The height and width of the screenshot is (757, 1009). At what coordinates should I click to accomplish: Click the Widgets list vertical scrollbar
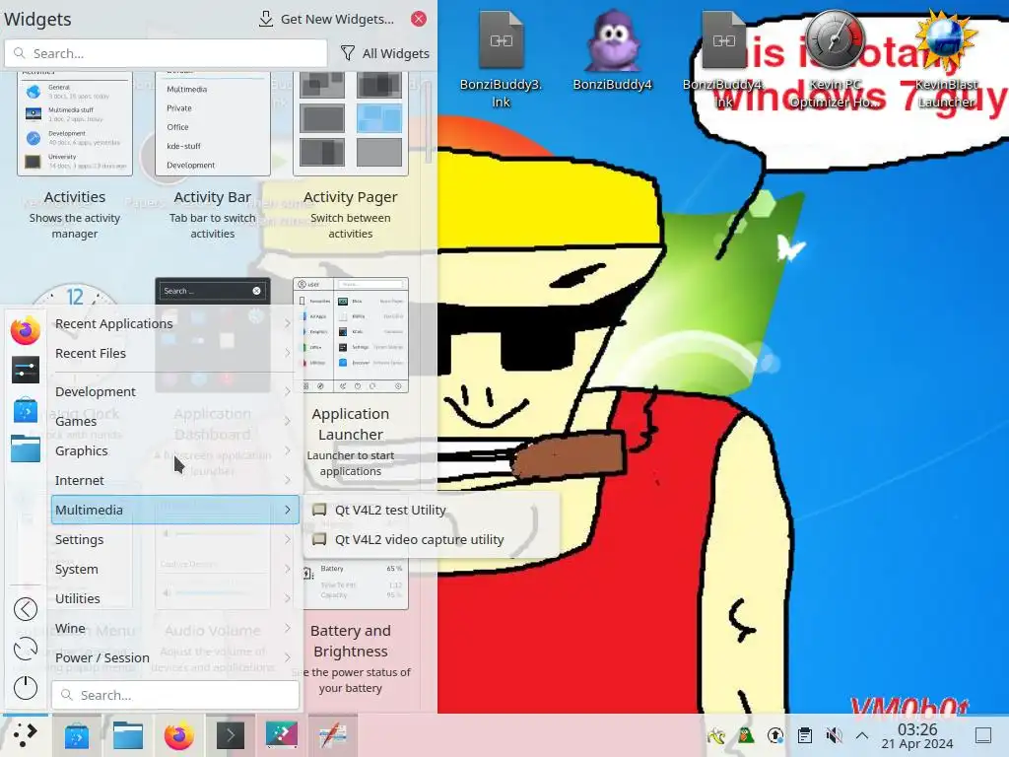coord(429,122)
